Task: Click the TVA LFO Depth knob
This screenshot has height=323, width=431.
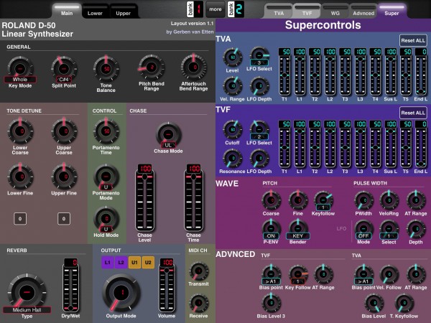Action: pos(259,86)
